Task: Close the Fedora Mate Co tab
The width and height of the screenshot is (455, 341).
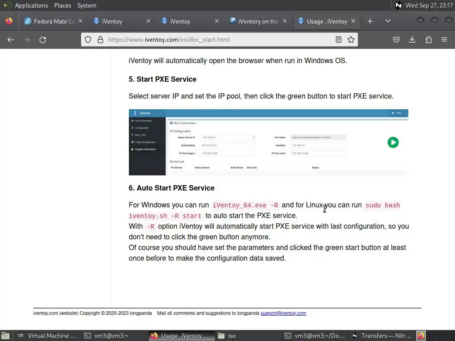Action: [80, 21]
